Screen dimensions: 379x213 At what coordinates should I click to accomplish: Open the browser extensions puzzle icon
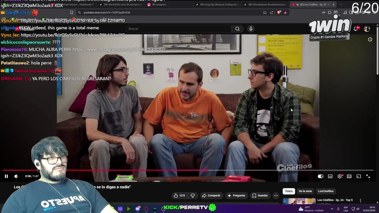330,12
